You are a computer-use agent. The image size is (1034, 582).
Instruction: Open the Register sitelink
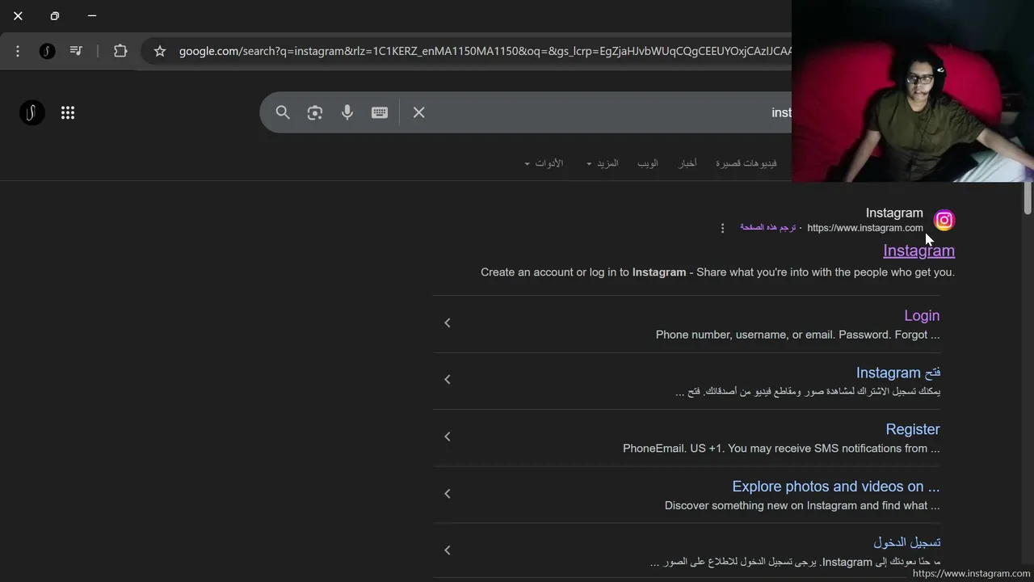coord(913,429)
